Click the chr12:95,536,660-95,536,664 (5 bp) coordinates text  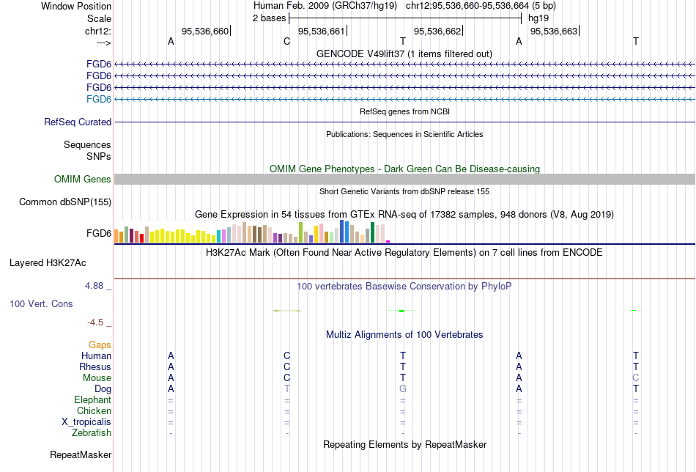481,6
